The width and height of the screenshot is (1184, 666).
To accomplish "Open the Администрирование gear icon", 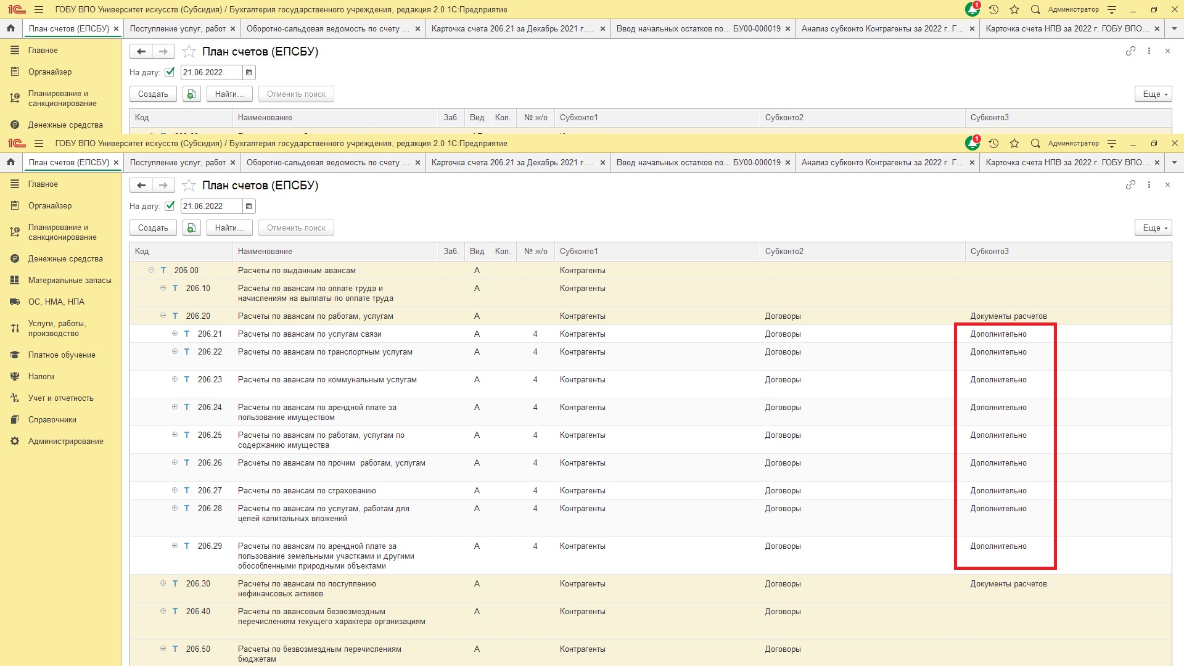I will pos(15,441).
